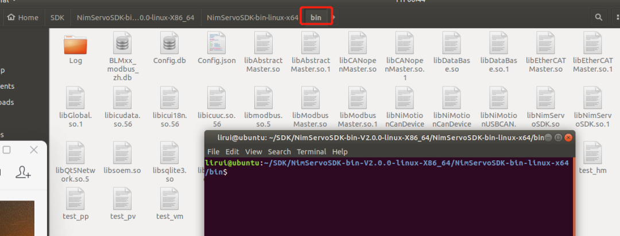Open the terminal File menu
This screenshot has width=620, height=236.
pos(213,152)
